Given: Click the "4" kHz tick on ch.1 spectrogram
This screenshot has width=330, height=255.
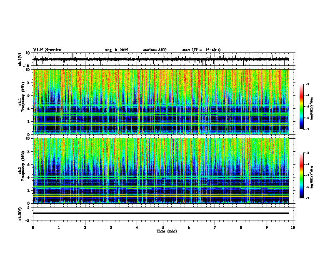Looking at the screenshot, I should point(29,109).
